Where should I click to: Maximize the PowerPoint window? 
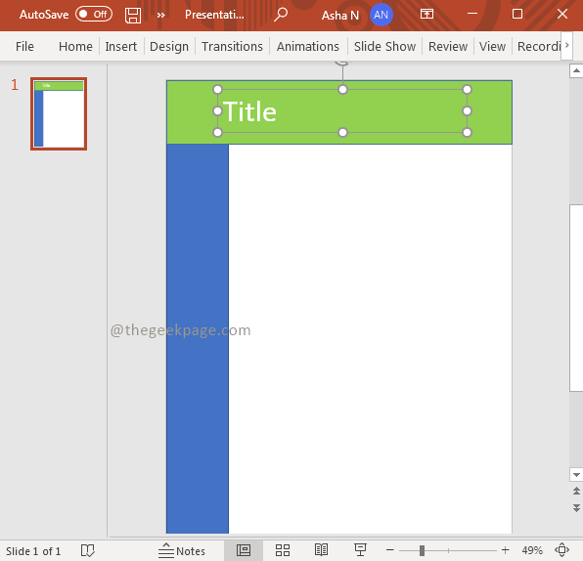coord(517,14)
